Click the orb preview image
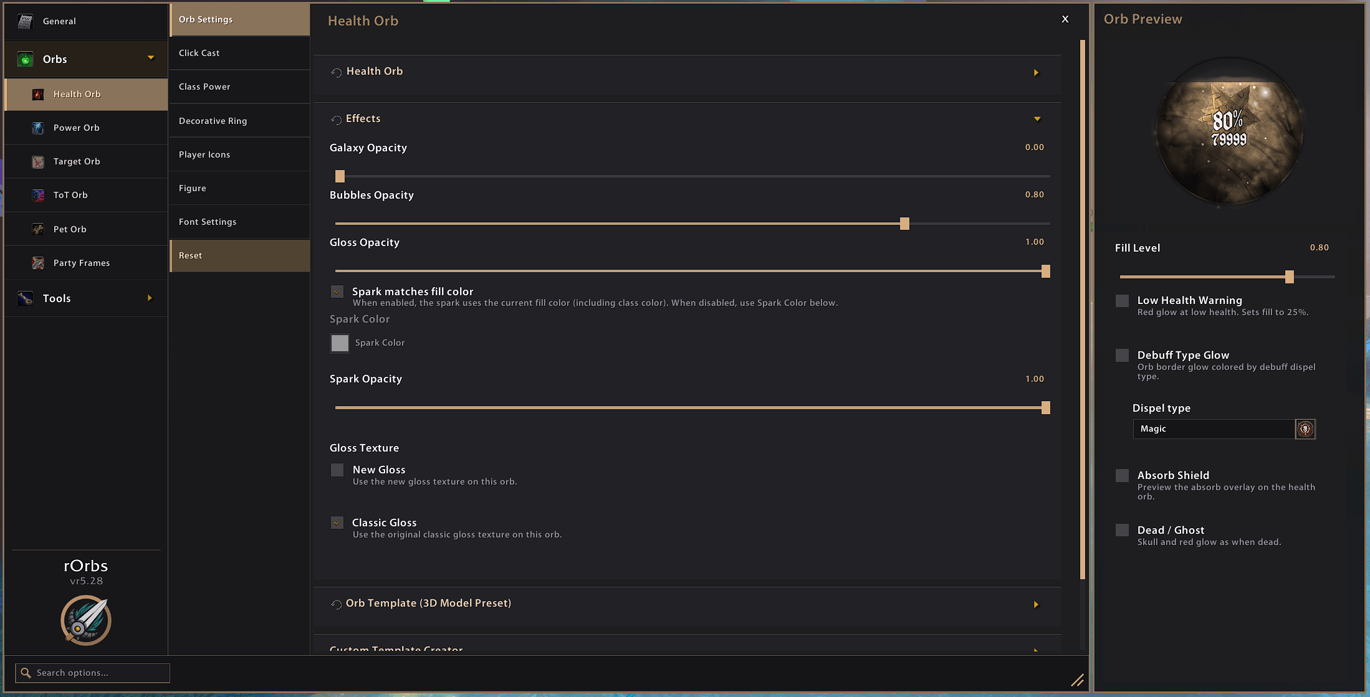Image resolution: width=1370 pixels, height=697 pixels. tap(1229, 132)
